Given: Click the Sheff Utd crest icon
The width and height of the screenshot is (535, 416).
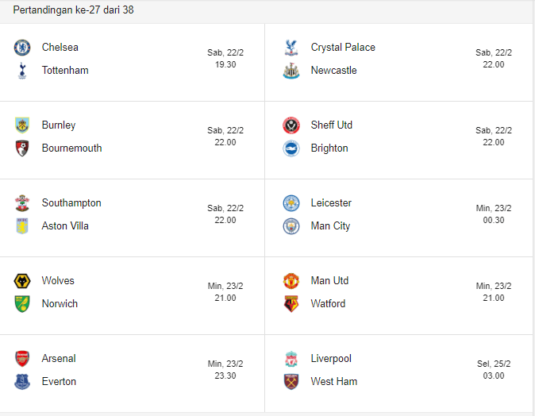Looking at the screenshot, I should point(291,125).
